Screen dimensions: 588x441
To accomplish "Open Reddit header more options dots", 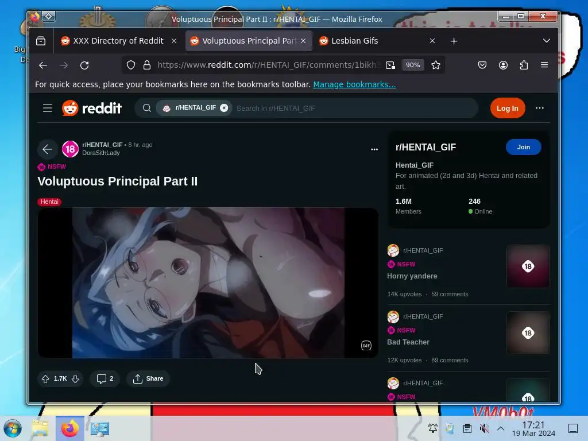I will (540, 108).
